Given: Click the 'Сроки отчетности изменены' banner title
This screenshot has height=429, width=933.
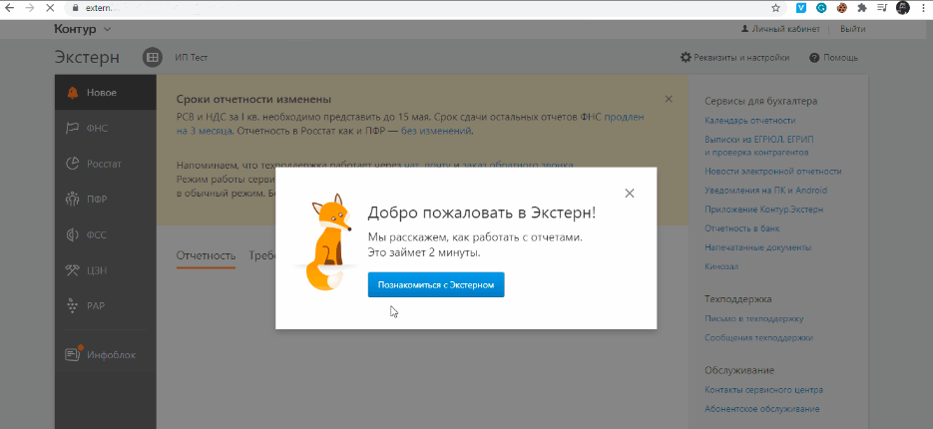Looking at the screenshot, I should click(254, 100).
